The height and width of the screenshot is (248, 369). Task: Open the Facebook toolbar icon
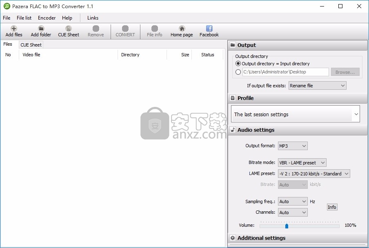(x=209, y=29)
